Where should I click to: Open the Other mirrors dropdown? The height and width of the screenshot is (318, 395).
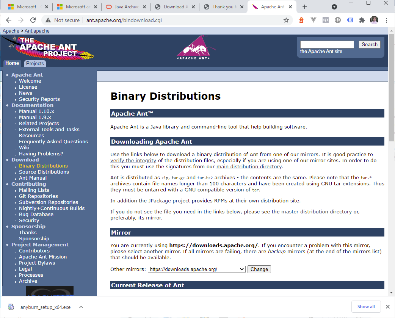(x=196, y=269)
